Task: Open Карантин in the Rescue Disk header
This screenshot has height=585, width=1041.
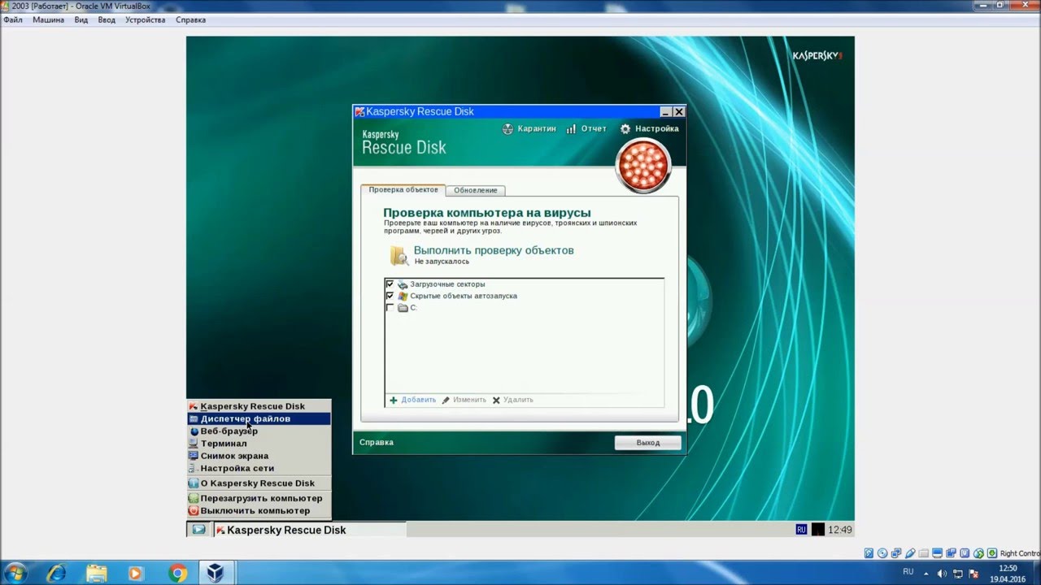Action: click(x=529, y=128)
